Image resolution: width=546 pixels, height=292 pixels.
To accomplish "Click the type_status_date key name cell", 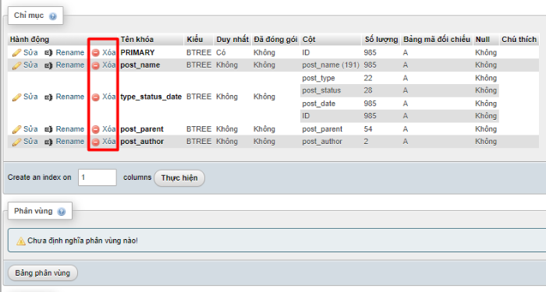I will tap(151, 97).
